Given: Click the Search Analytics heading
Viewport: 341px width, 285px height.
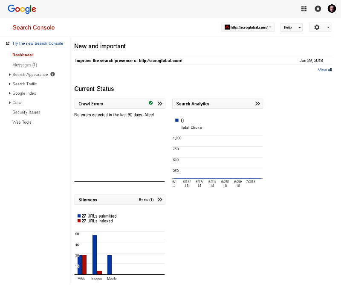Looking at the screenshot, I should pos(193,104).
